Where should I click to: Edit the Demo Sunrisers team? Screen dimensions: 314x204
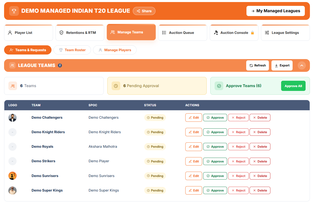click(x=194, y=176)
